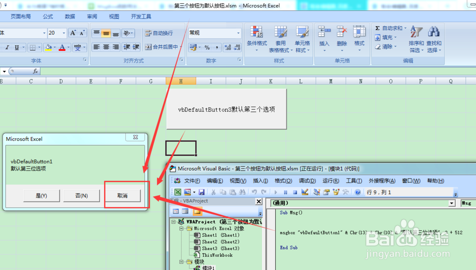
Task: Apply yellow fill color bucket
Action: [48, 47]
